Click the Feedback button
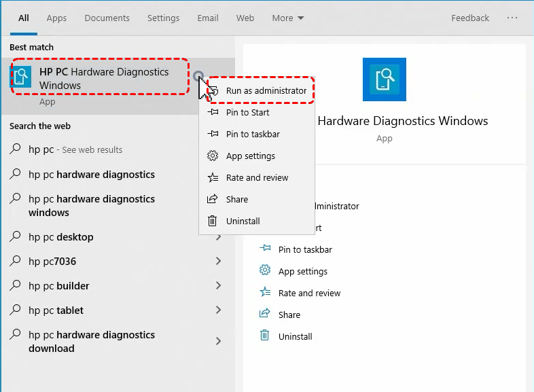This screenshot has width=534, height=392. point(470,18)
